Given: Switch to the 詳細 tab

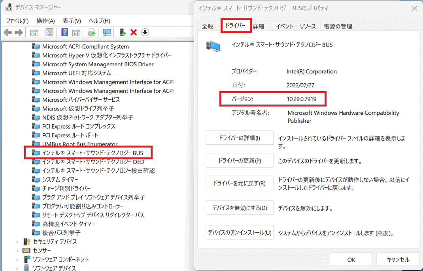Looking at the screenshot, I should (259, 26).
